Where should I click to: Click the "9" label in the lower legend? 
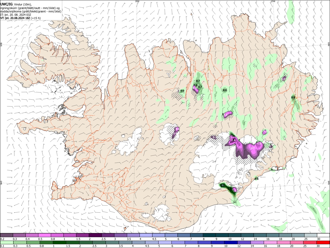coord(212,246)
